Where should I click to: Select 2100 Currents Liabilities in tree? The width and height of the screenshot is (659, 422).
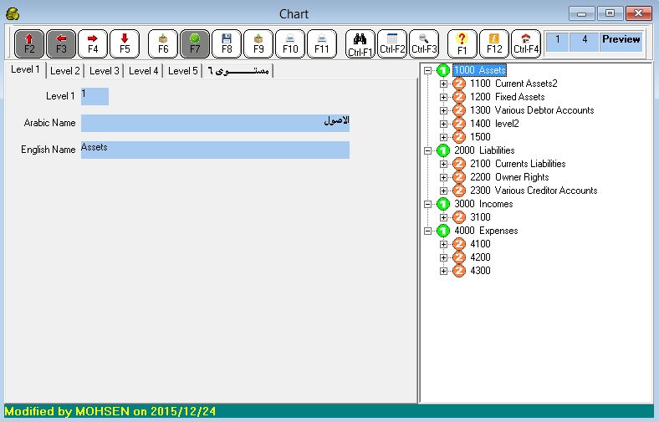pyautogui.click(x=517, y=164)
